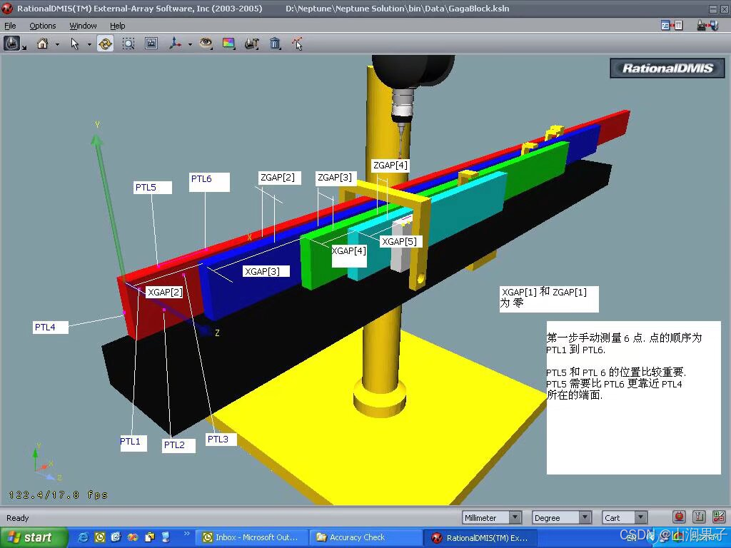Open the pointer tool dropdown arrow
Screen dimensions: 731x548
(89, 44)
